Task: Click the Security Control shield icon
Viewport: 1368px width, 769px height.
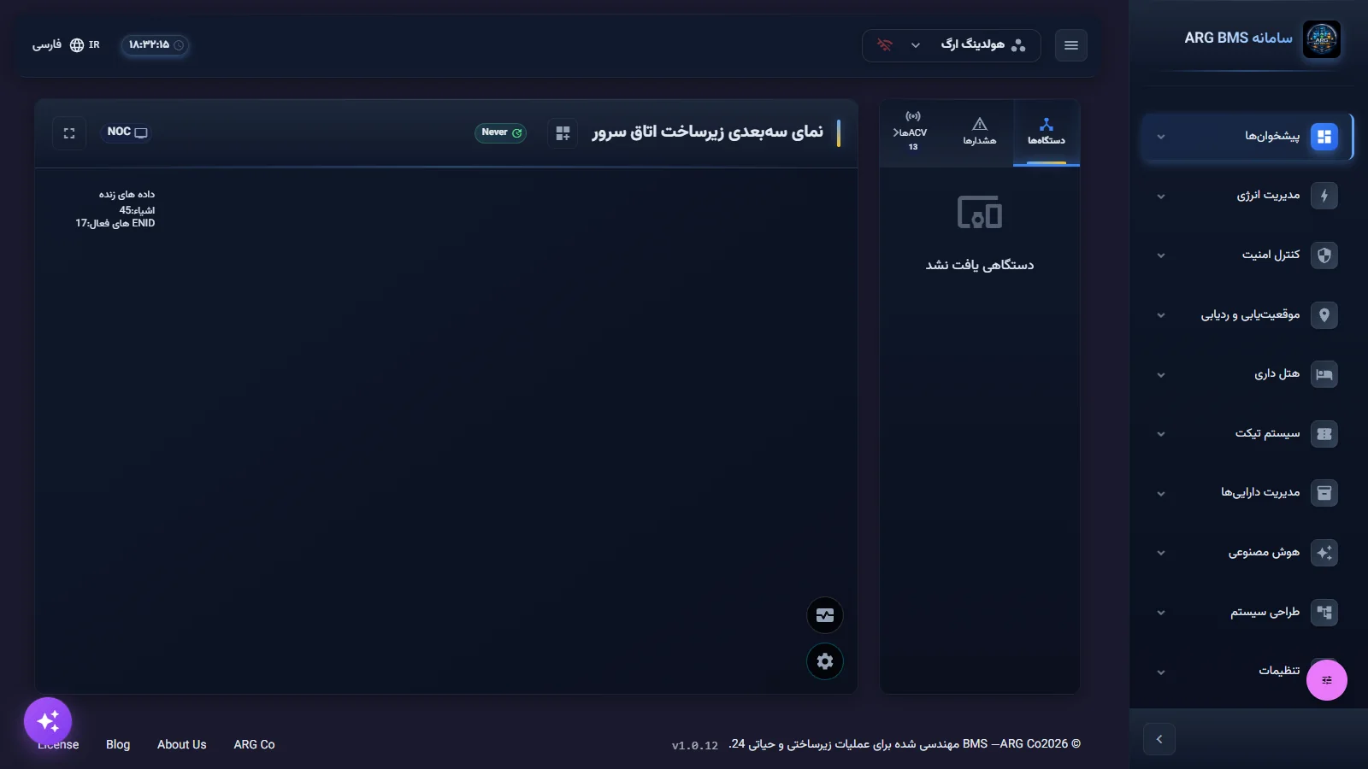Action: pos(1324,255)
